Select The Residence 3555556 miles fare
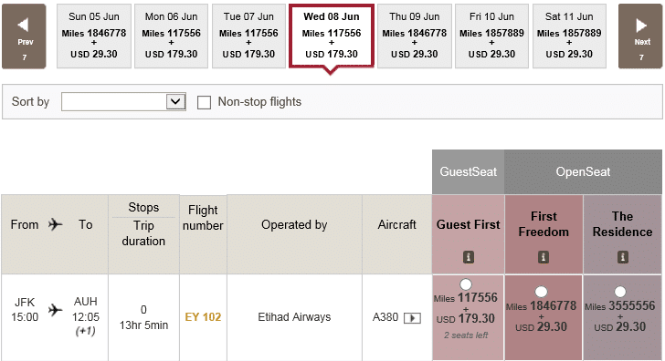This screenshot has height=361, width=665. (x=620, y=292)
